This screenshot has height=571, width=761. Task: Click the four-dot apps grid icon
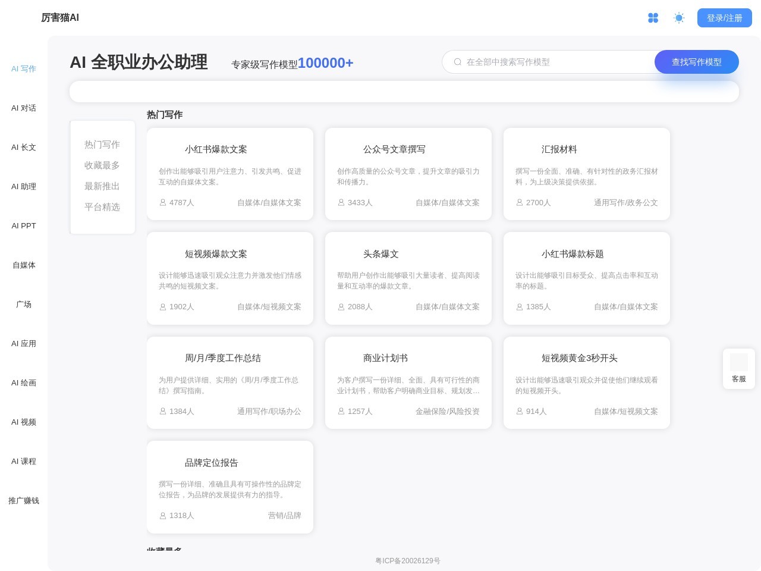653,18
